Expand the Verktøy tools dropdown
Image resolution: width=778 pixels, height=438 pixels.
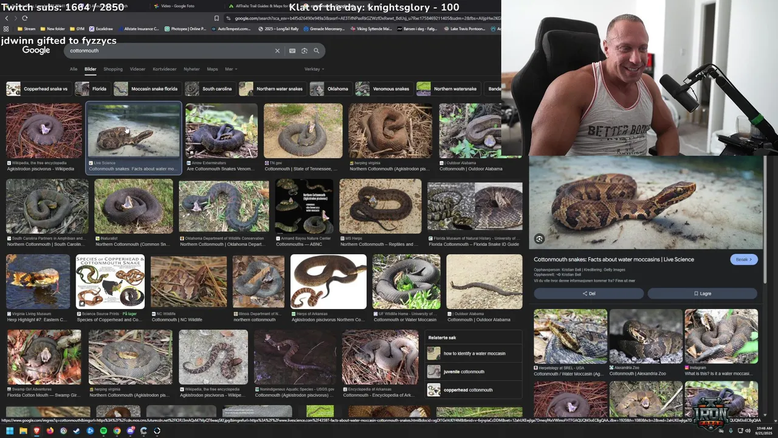click(314, 69)
